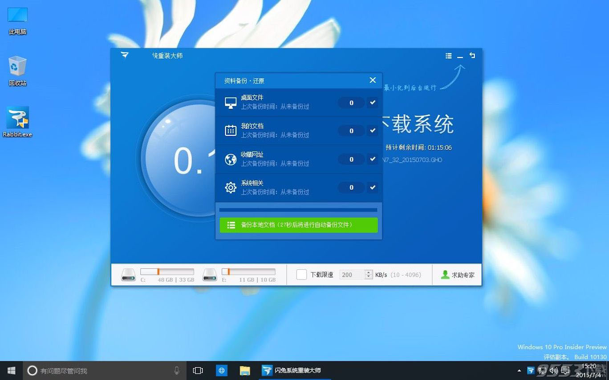Click the speed limit decrement arrow
609x380 pixels.
point(369,277)
